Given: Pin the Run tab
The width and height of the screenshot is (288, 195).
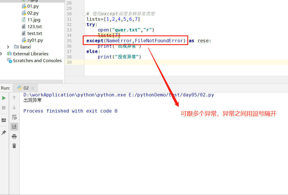Looking at the screenshot, I should pyautogui.click(x=4, y=133).
